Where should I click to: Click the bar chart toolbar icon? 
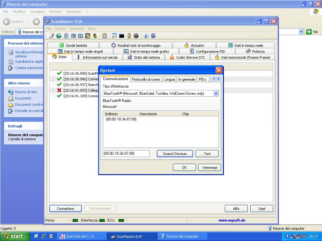80,36
